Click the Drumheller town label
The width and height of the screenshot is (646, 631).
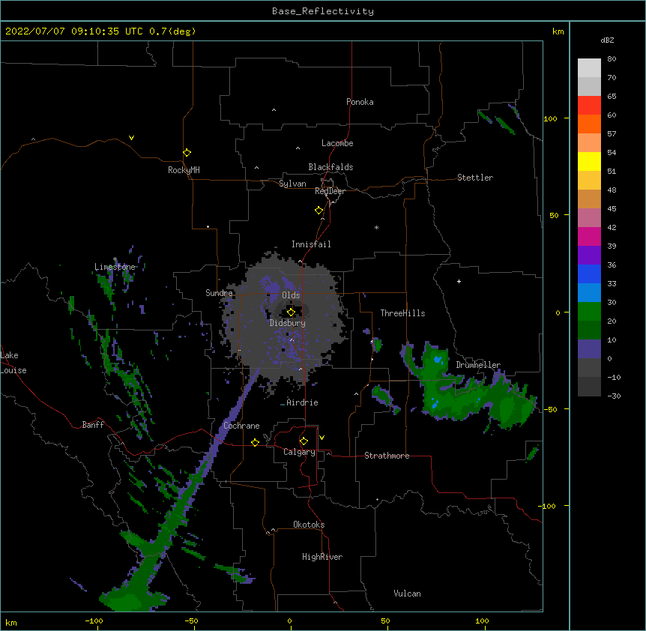pyautogui.click(x=478, y=365)
